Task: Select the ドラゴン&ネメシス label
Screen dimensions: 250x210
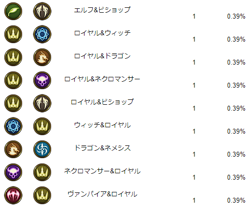Action: pos(102,148)
